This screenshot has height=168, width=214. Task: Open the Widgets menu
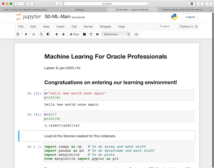tap(105, 27)
